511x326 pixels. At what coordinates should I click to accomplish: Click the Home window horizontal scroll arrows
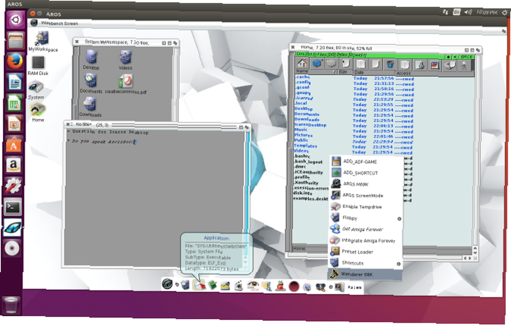[x=467, y=258]
